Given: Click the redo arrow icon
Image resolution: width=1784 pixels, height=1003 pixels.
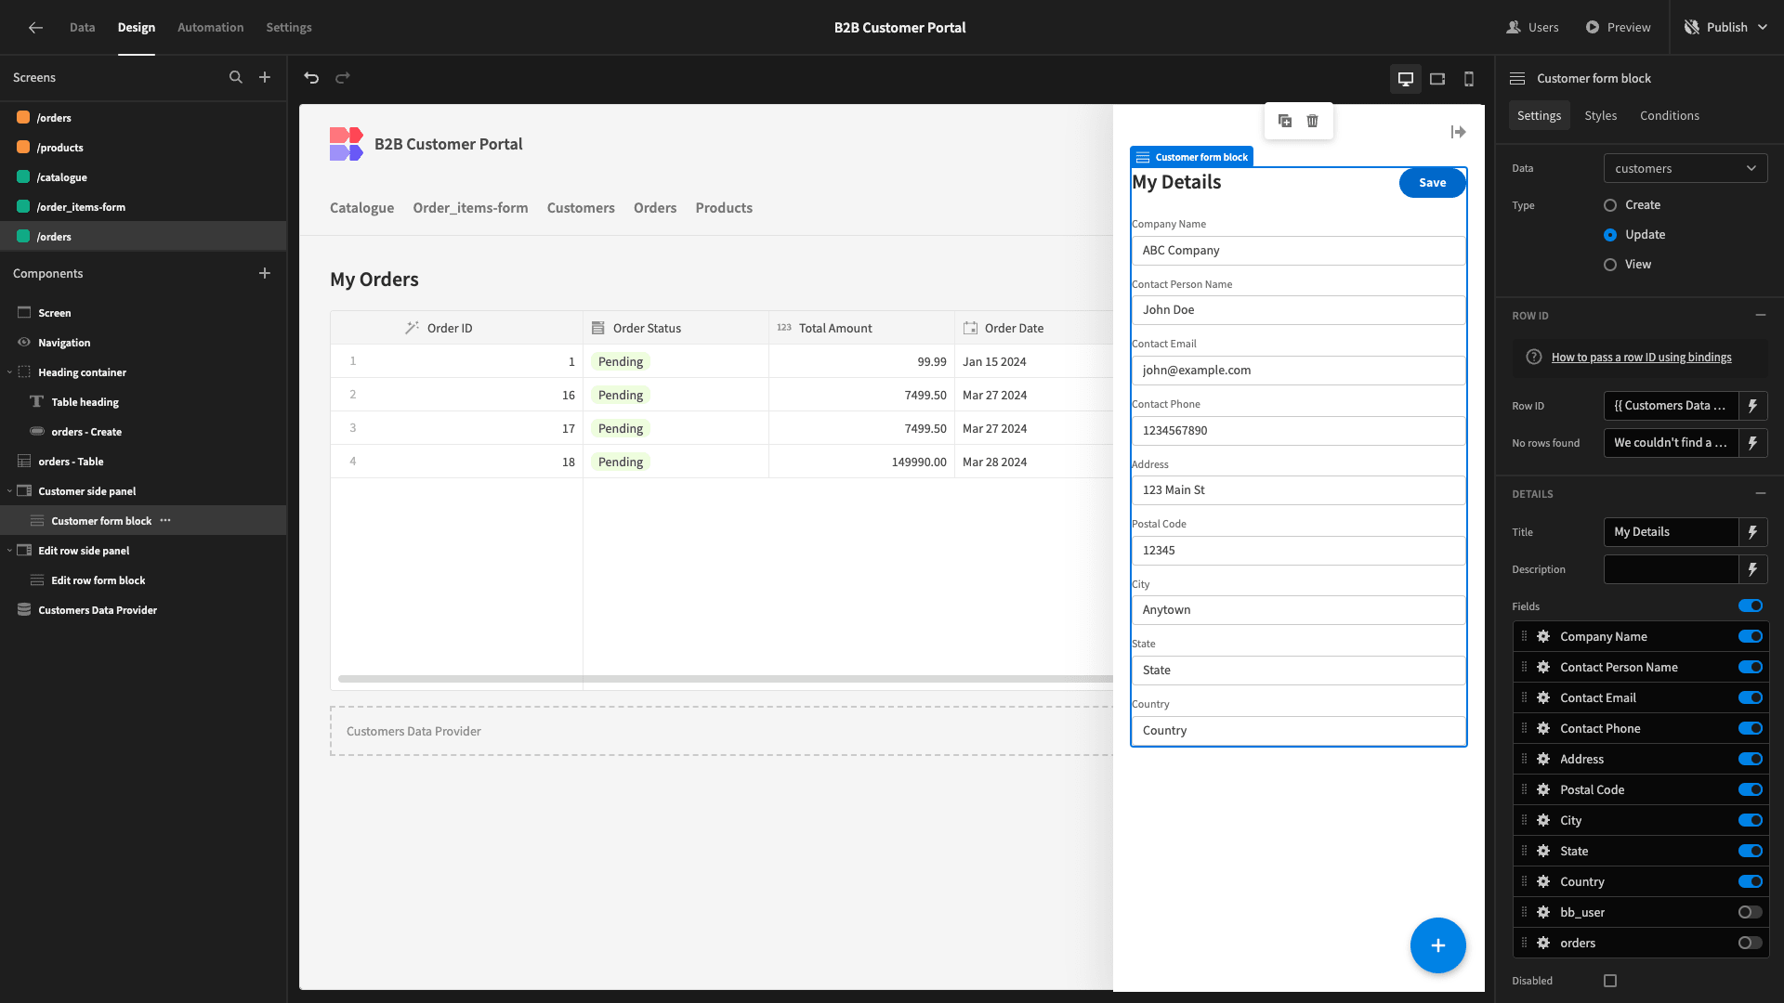Looking at the screenshot, I should coord(342,77).
